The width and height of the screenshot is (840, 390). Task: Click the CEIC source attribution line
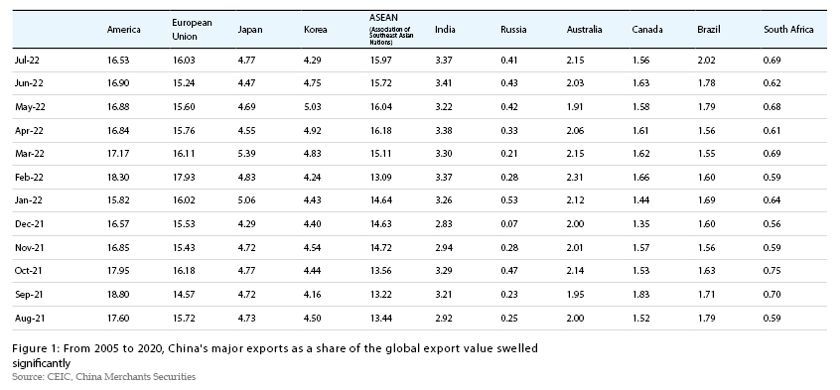pyautogui.click(x=104, y=377)
